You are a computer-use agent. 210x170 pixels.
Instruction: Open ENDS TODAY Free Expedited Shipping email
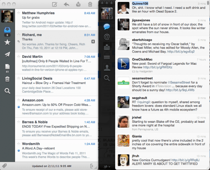click(57, 129)
